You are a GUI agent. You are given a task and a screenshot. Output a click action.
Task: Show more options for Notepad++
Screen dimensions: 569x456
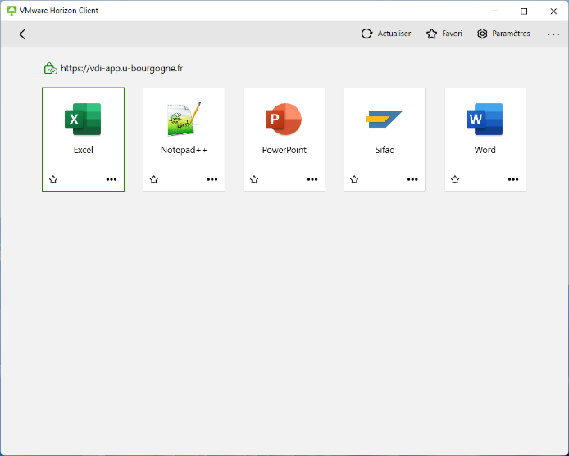(x=212, y=179)
